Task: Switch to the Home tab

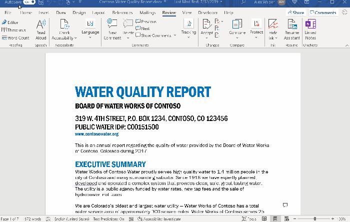Action: (26, 12)
